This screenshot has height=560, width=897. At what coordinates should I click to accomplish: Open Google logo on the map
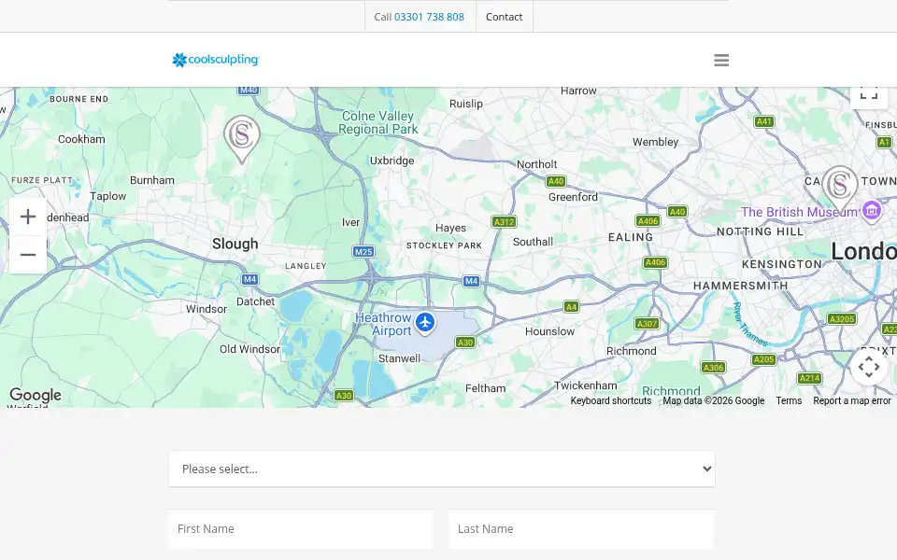click(36, 395)
